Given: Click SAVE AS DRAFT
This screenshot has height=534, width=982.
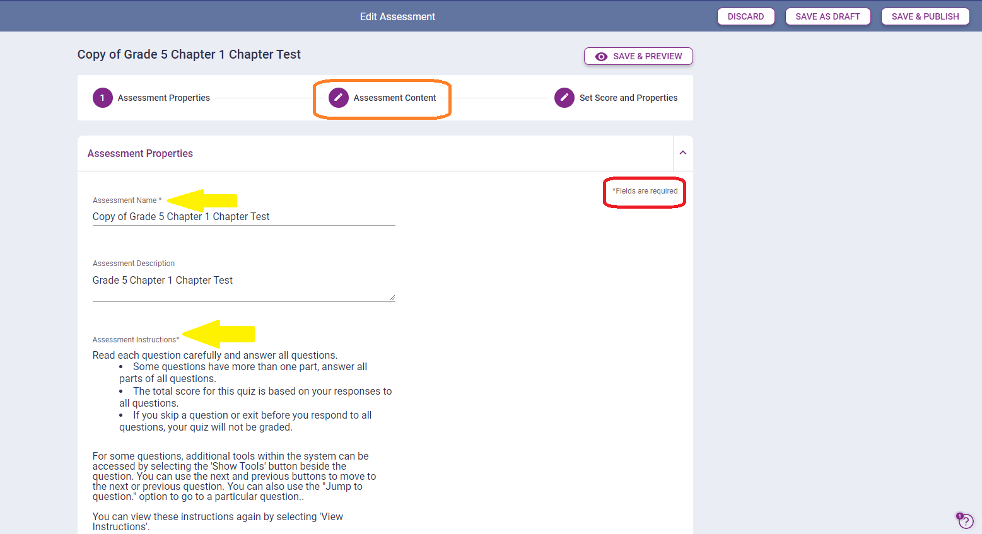Looking at the screenshot, I should [x=827, y=16].
